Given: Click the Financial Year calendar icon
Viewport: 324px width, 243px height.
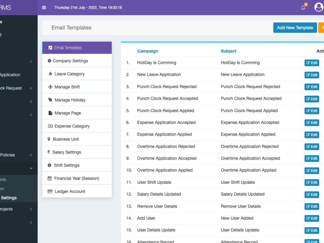Looking at the screenshot, I should point(50,178).
